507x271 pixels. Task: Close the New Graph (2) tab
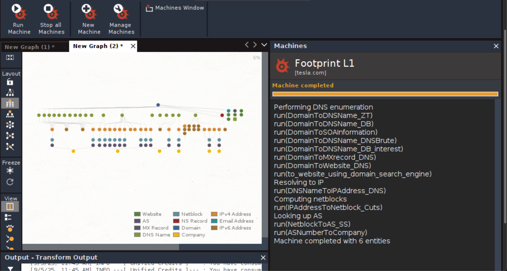coord(133,46)
